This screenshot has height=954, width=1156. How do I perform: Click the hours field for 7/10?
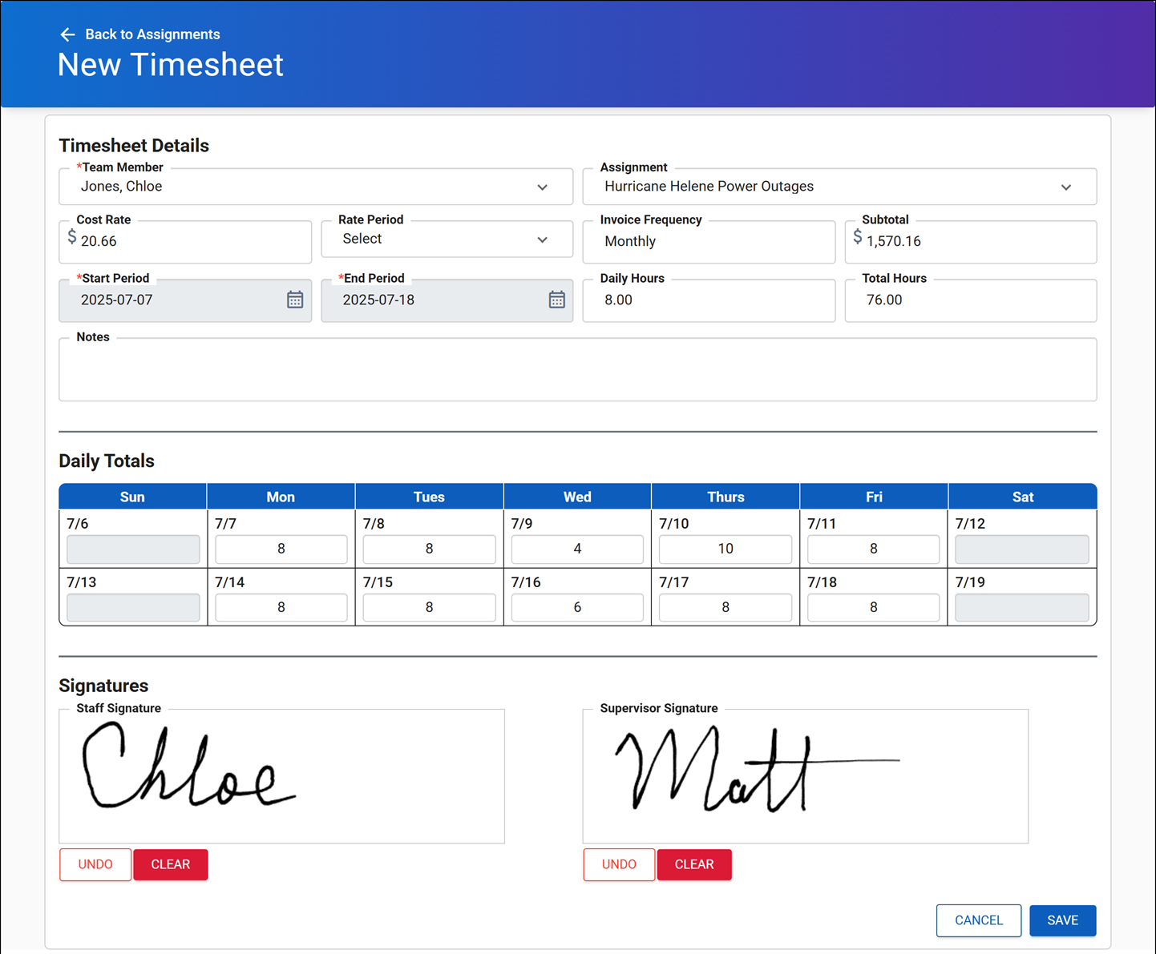[725, 549]
